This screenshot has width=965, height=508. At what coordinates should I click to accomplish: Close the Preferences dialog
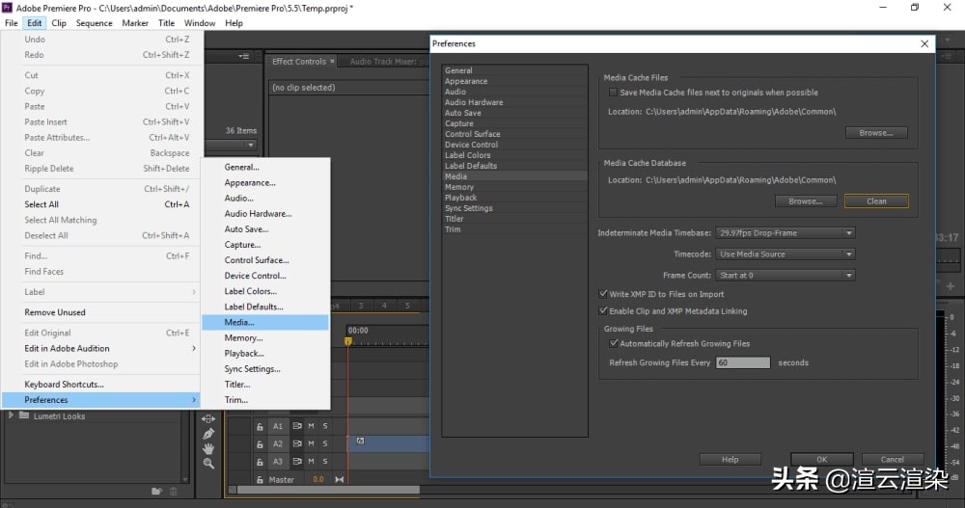(x=924, y=43)
